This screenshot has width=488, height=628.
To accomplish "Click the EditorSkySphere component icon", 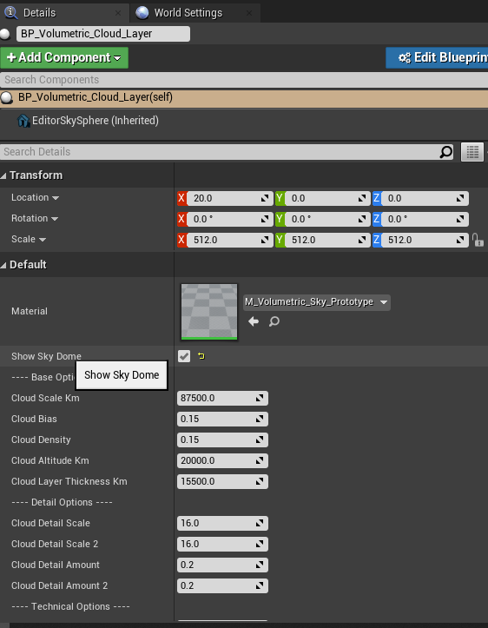I will pos(23,121).
